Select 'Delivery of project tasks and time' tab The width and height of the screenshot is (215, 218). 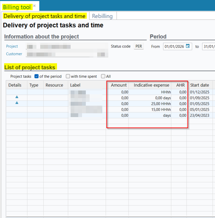click(45, 16)
